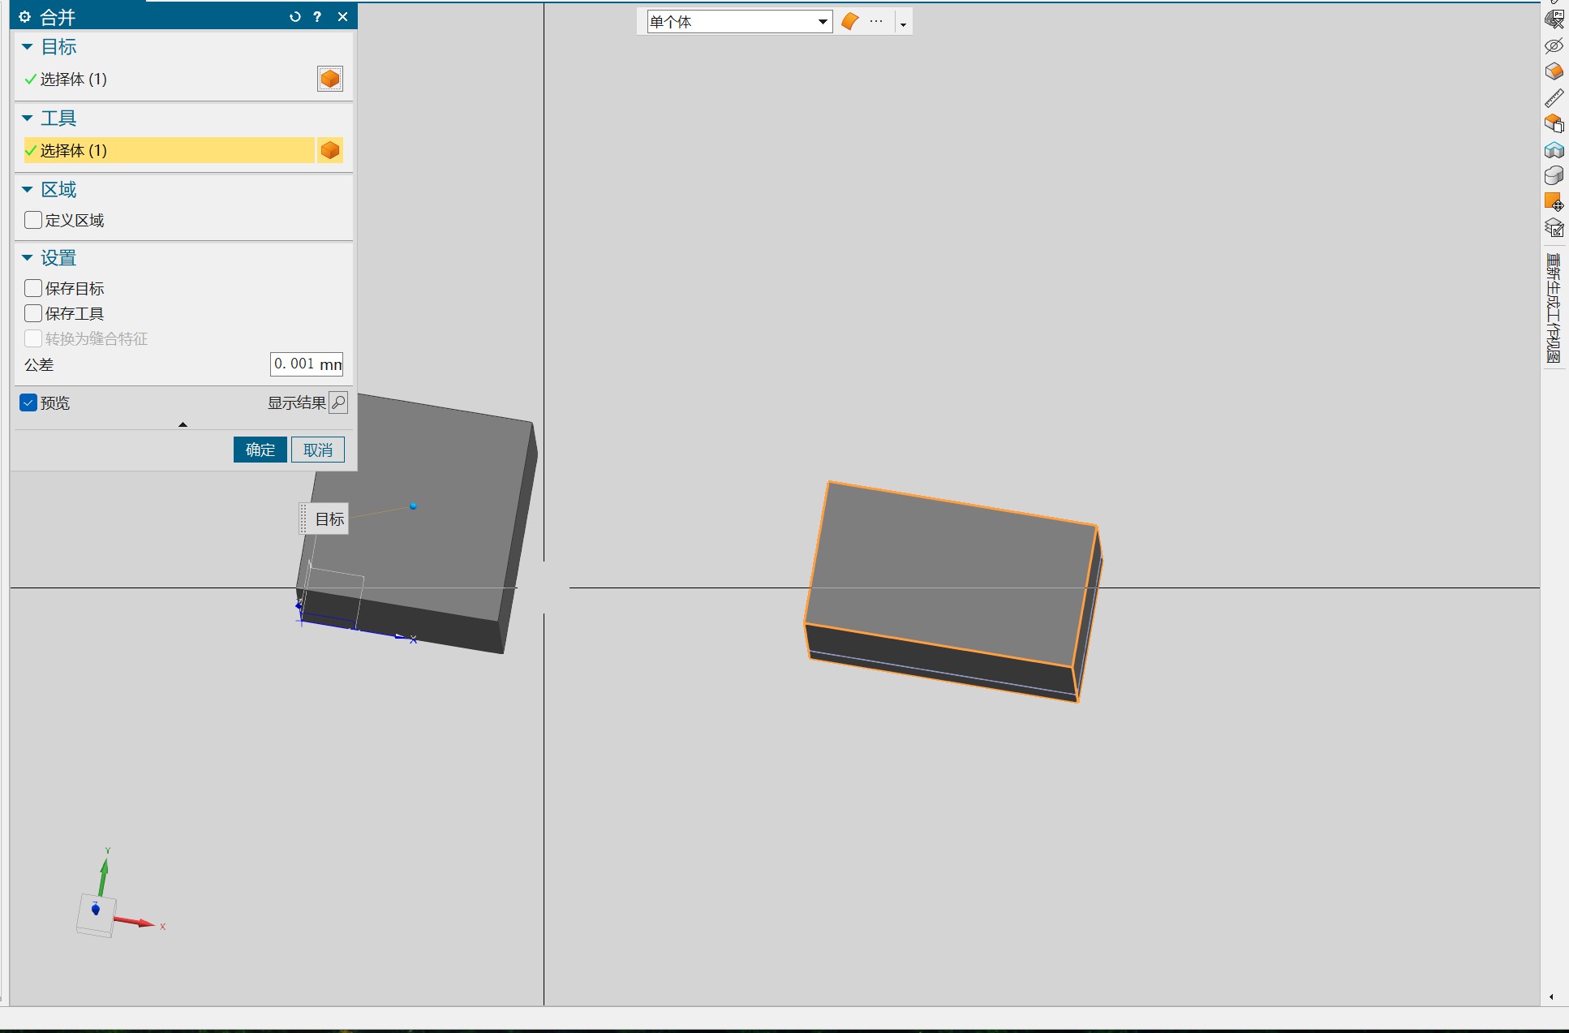Open the small dropdown arrow at selection bar end
Screen dimensions: 1569x1033
click(x=903, y=24)
